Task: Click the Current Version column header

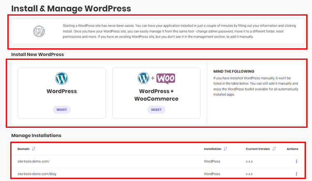Action: coord(258,149)
